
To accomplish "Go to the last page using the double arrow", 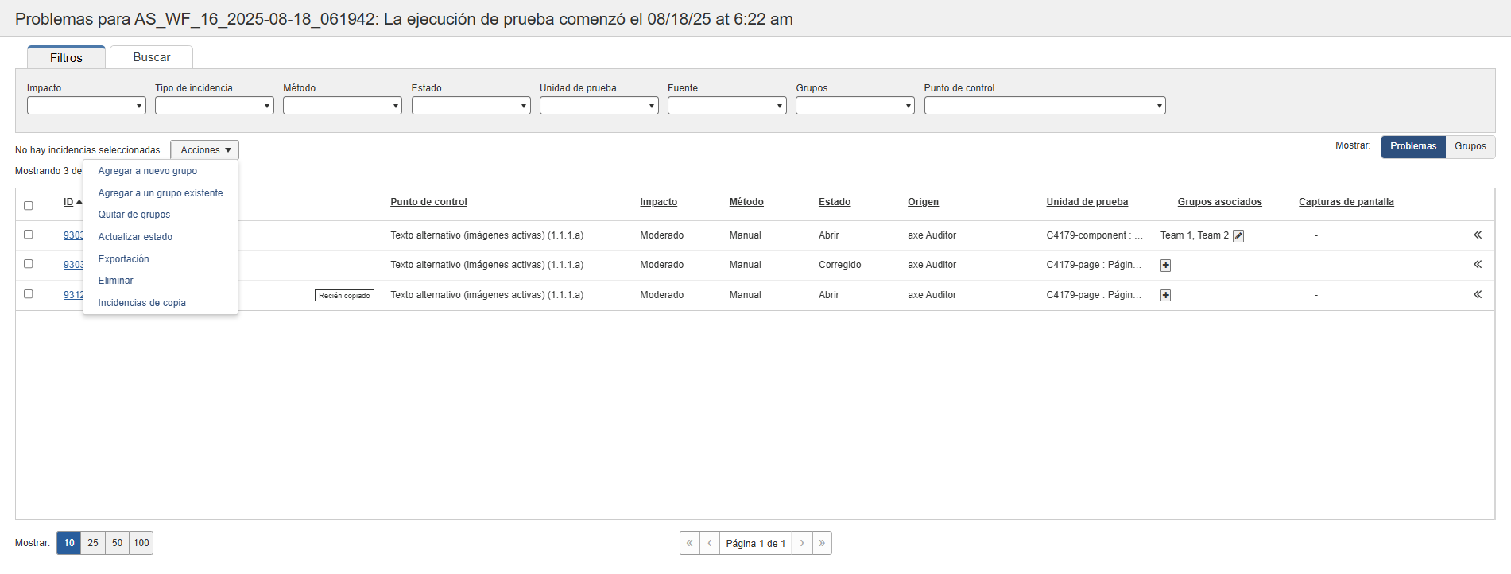I will [822, 543].
